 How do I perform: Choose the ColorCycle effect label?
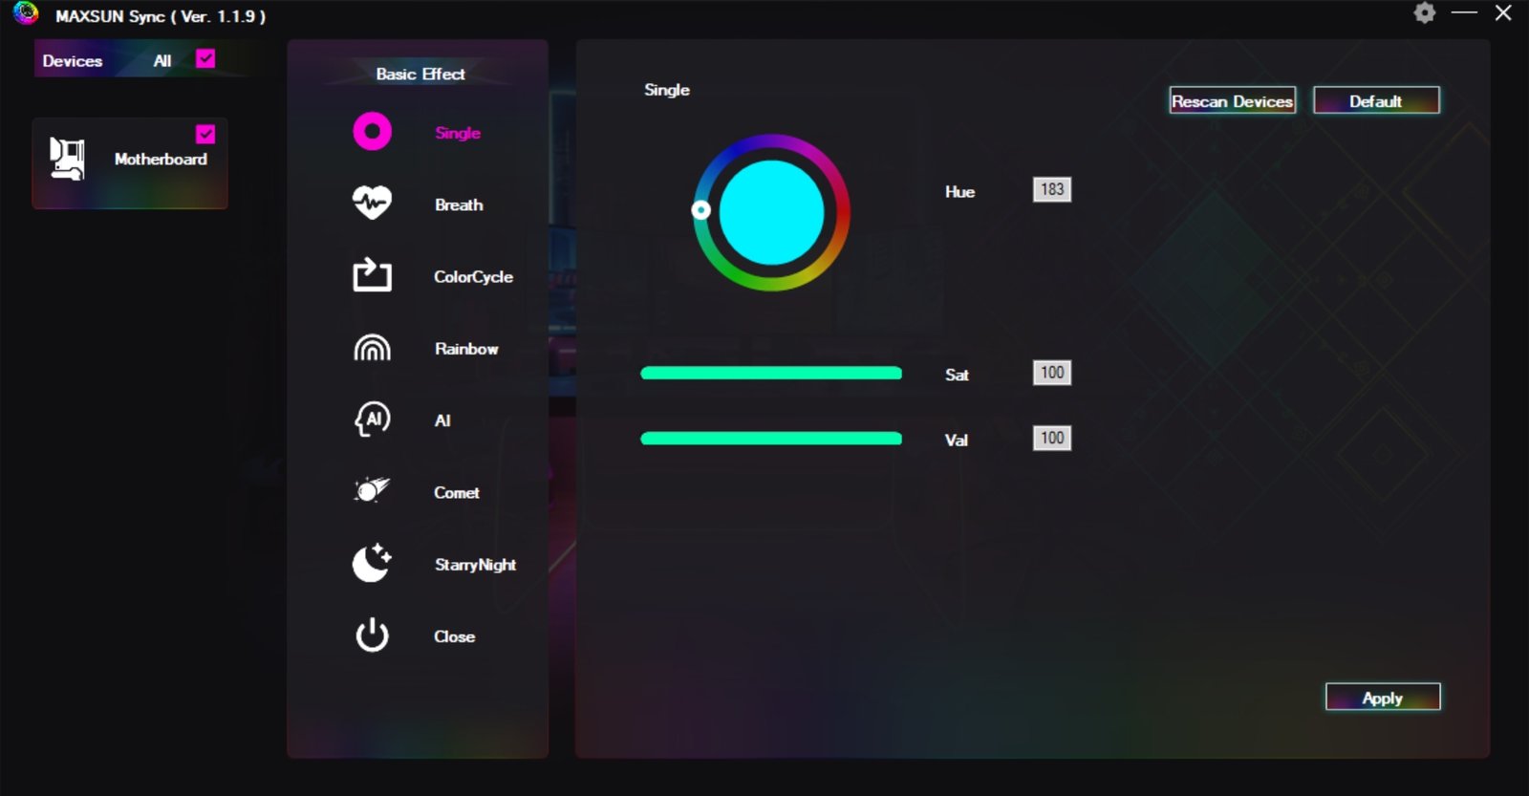(473, 277)
